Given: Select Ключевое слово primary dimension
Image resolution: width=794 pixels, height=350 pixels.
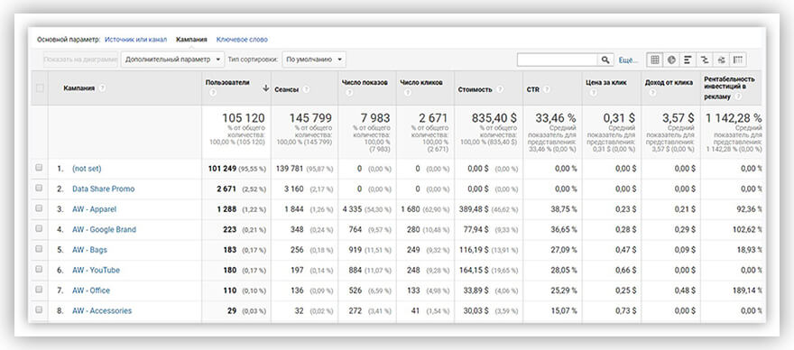Looking at the screenshot, I should [242, 40].
